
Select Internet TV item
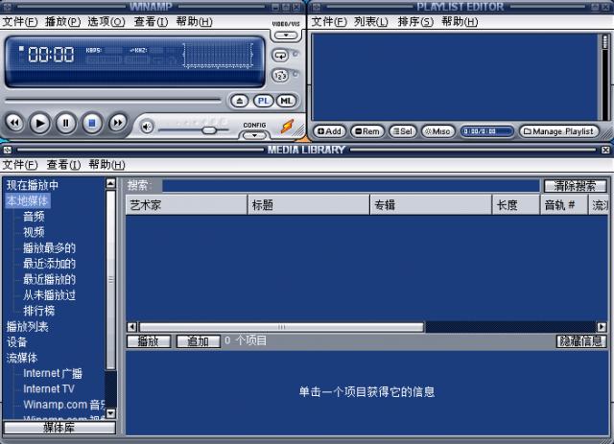pyautogui.click(x=49, y=388)
